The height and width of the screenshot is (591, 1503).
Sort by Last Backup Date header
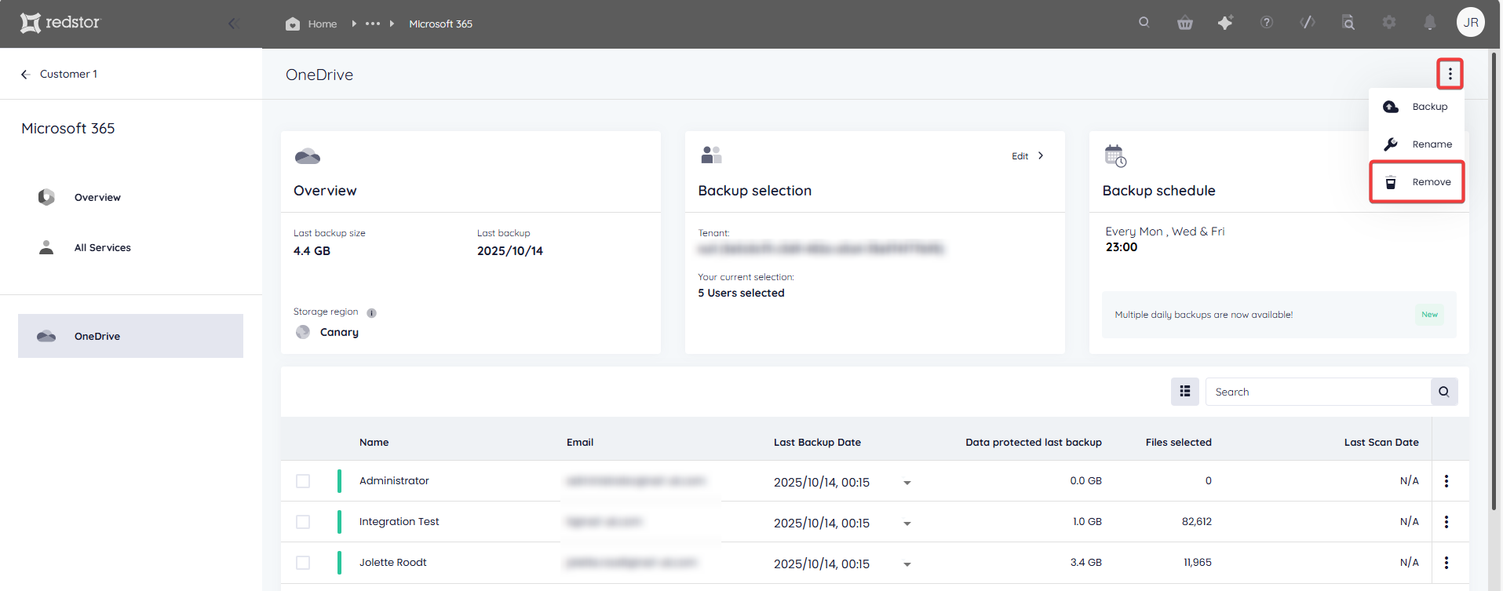point(817,442)
